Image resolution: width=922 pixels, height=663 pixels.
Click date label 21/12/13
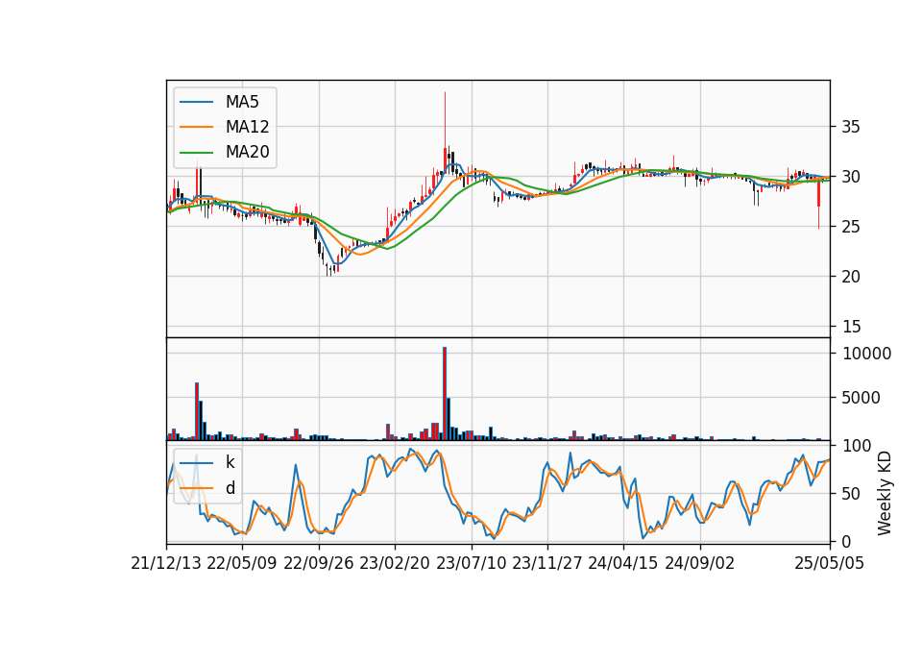tap(166, 563)
